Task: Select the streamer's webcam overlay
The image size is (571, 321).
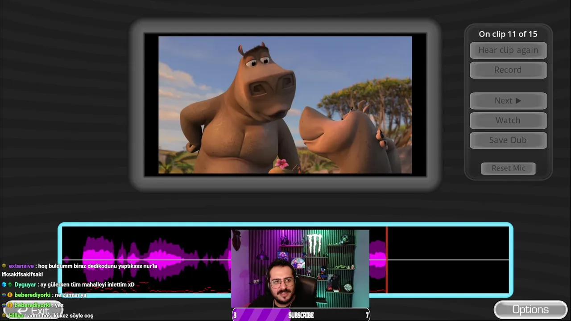Action: 300,269
